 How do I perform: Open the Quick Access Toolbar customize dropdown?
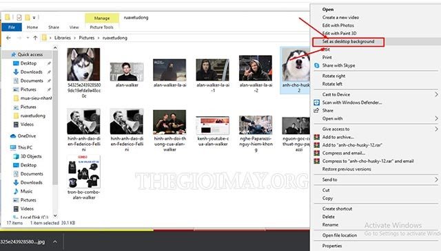[x=34, y=18]
